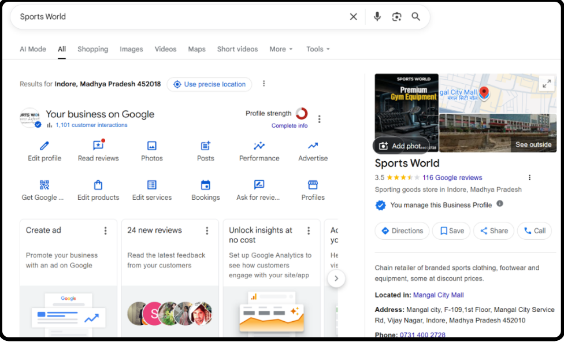Open Edit products shopping bag icon
The width and height of the screenshot is (564, 342).
[x=98, y=185]
